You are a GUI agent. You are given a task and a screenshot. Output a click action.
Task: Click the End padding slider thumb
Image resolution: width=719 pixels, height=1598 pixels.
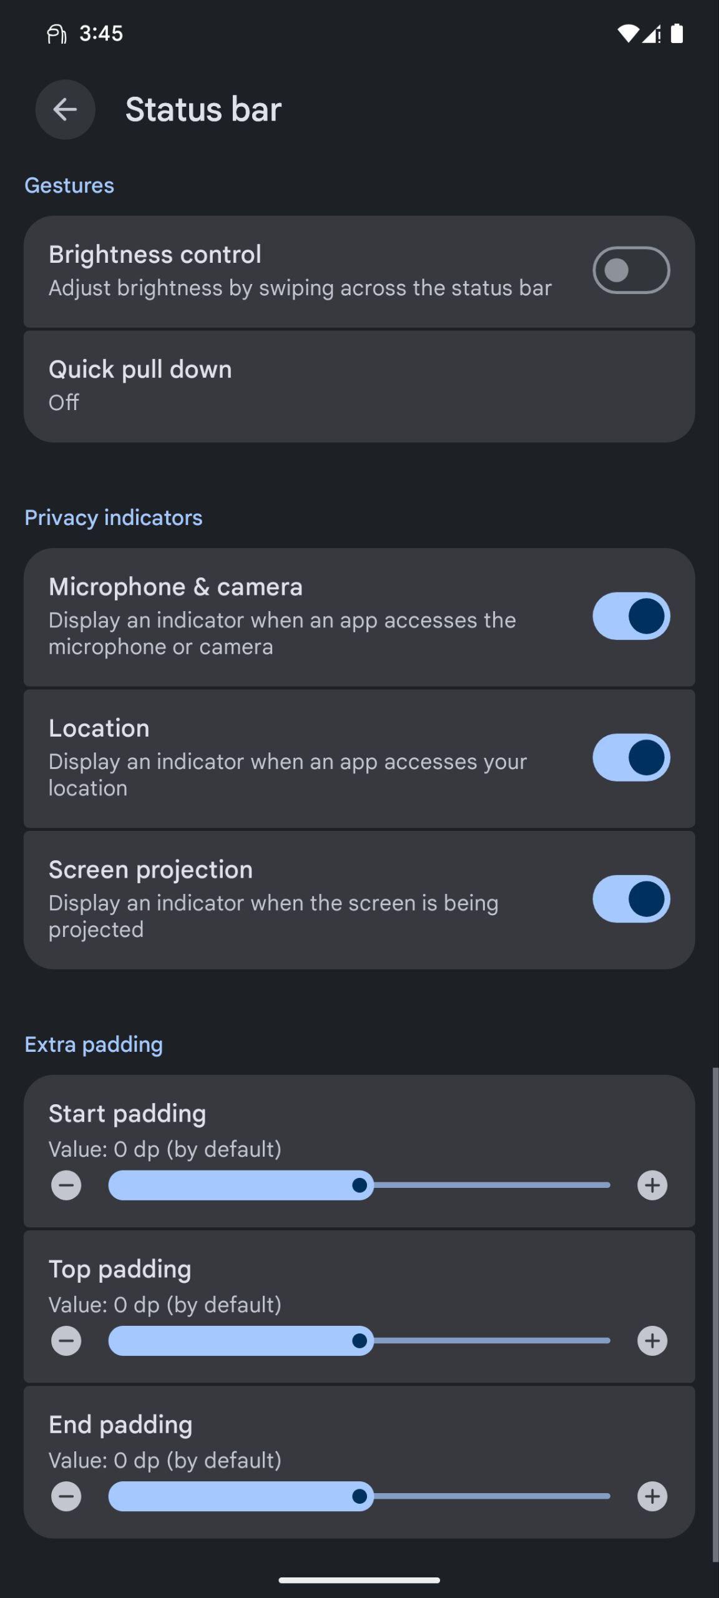pyautogui.click(x=359, y=1496)
